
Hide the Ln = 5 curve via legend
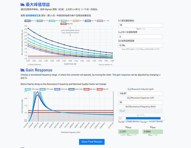43,21
